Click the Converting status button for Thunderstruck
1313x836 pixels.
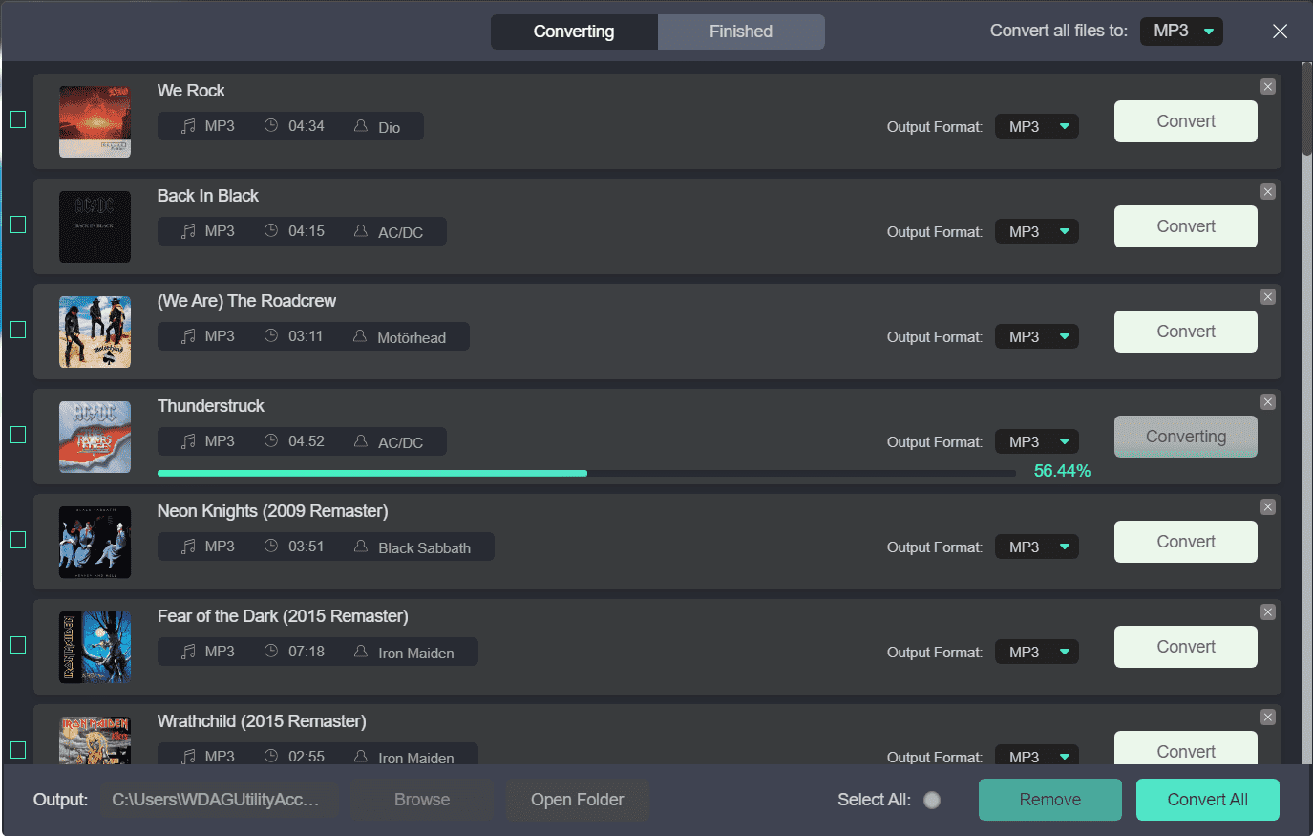[x=1186, y=437]
